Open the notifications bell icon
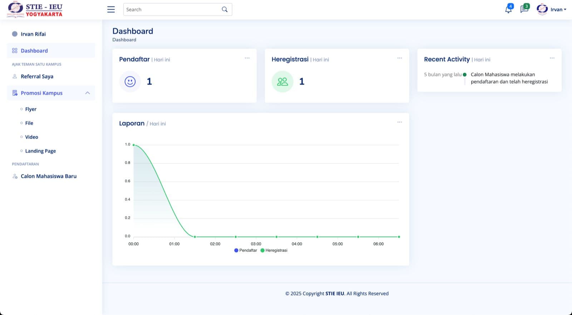Viewport: 572px width, 315px height. pos(508,10)
